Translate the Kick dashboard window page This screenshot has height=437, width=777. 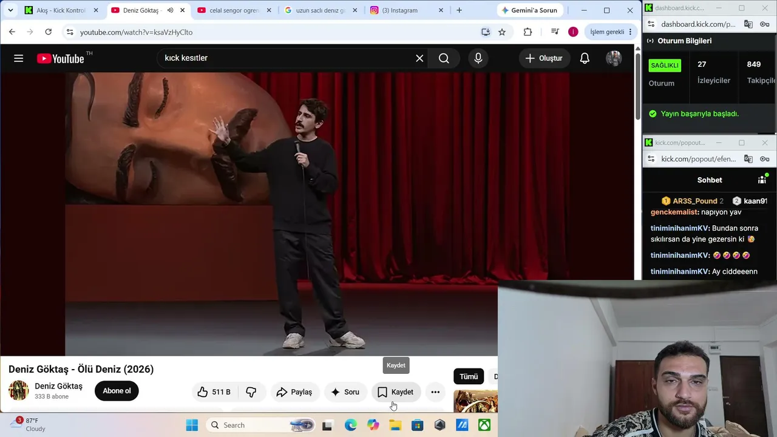(748, 24)
